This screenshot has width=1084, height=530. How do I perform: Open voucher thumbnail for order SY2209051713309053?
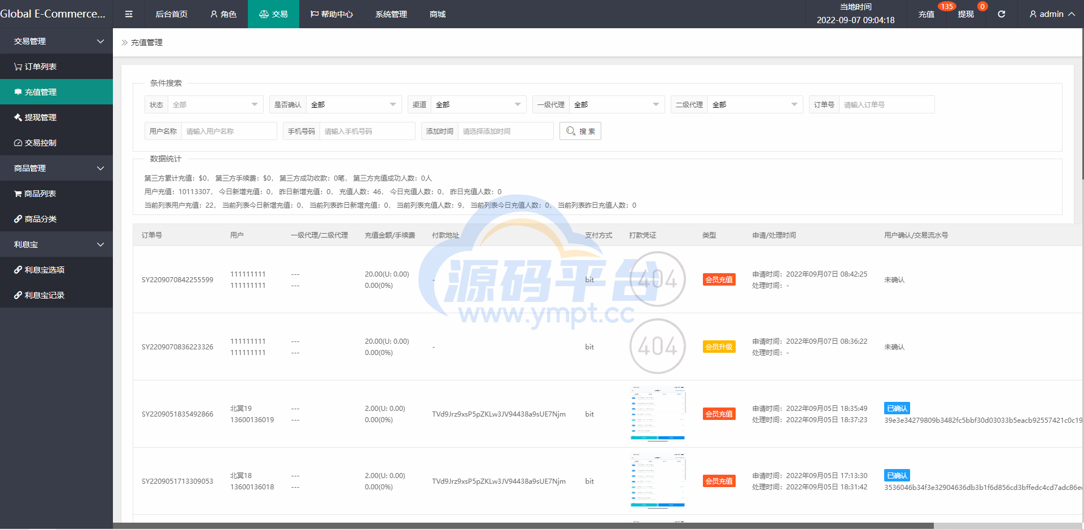(x=658, y=480)
